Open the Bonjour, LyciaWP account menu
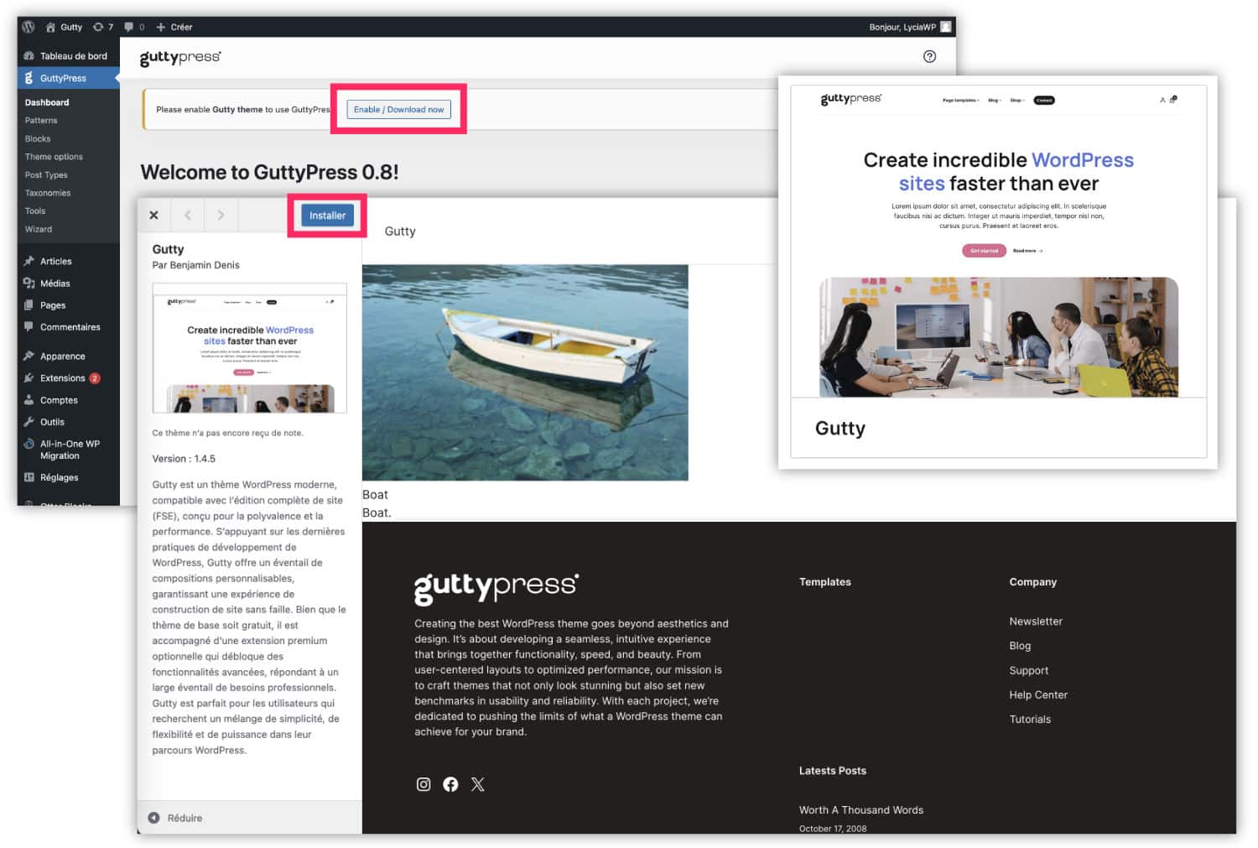This screenshot has height=848, width=1258. click(x=910, y=27)
